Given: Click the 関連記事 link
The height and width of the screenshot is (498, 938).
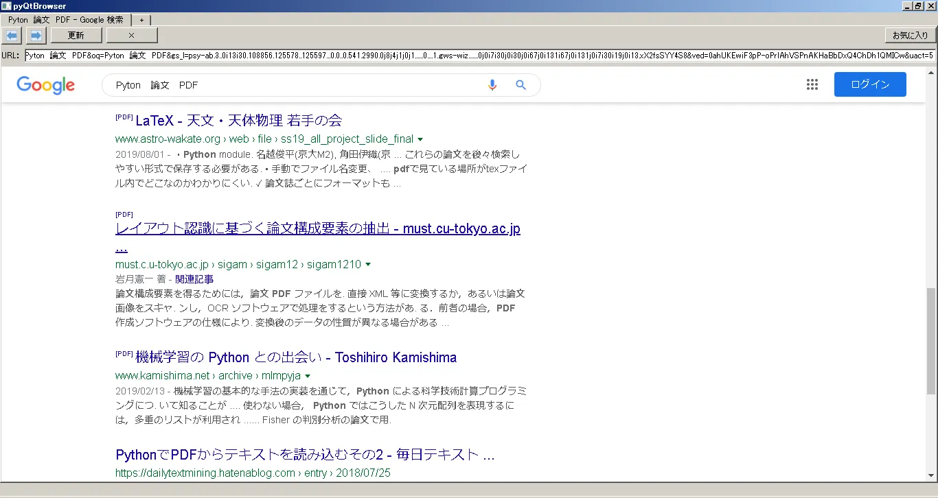Looking at the screenshot, I should point(194,279).
